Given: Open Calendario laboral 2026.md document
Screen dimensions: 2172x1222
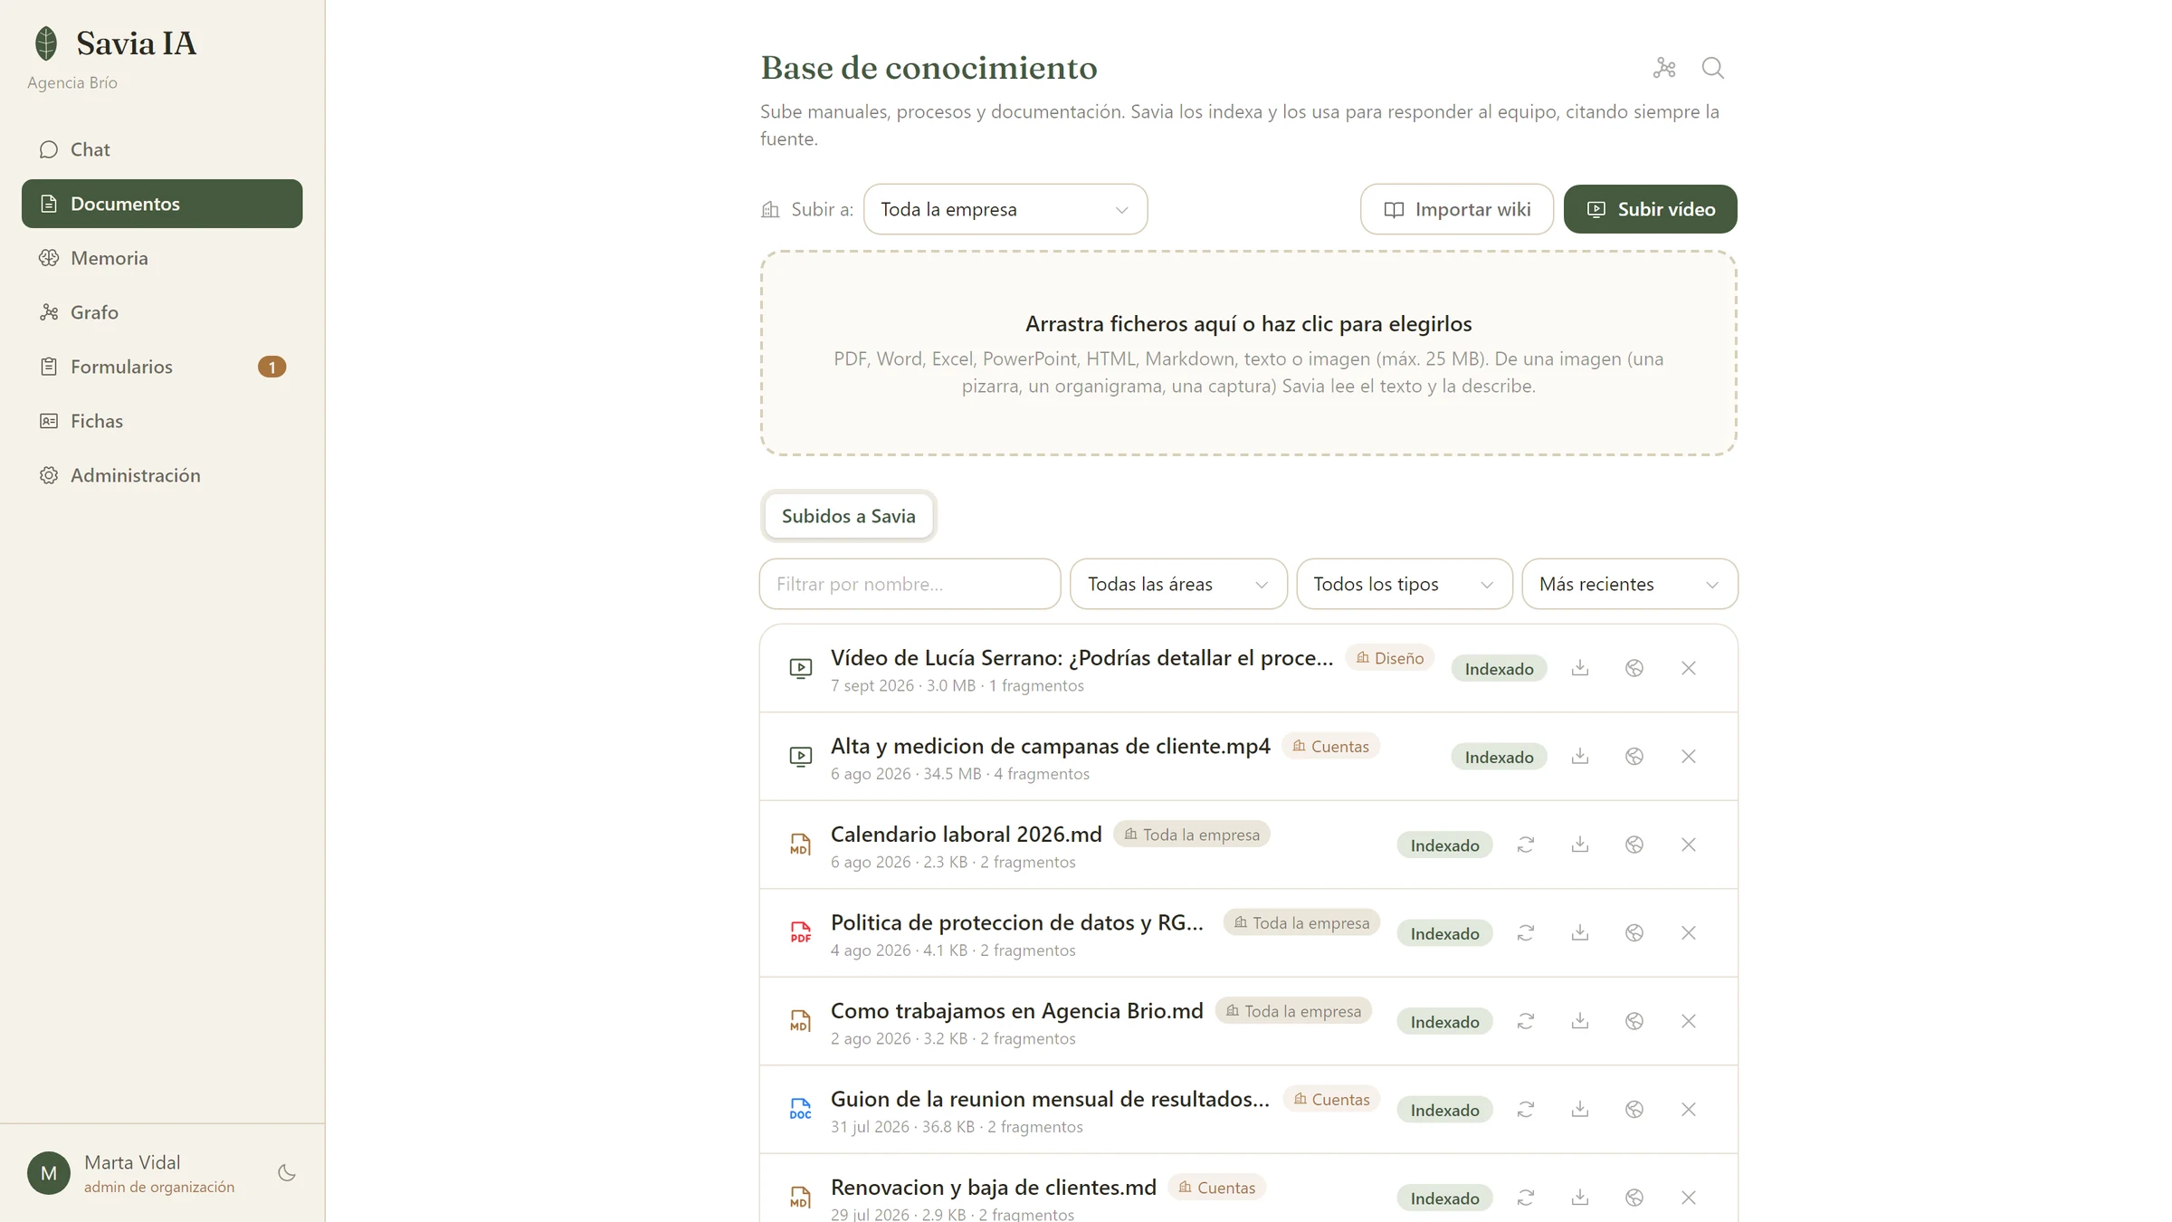Looking at the screenshot, I should pos(967,835).
